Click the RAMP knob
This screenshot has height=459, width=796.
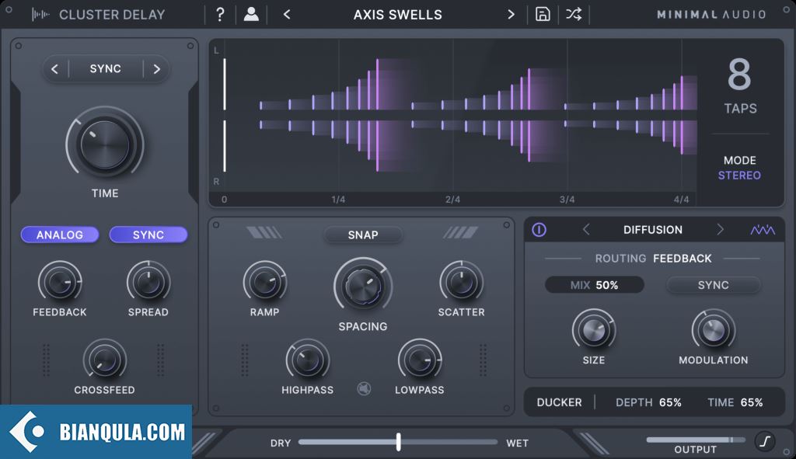[x=264, y=283]
